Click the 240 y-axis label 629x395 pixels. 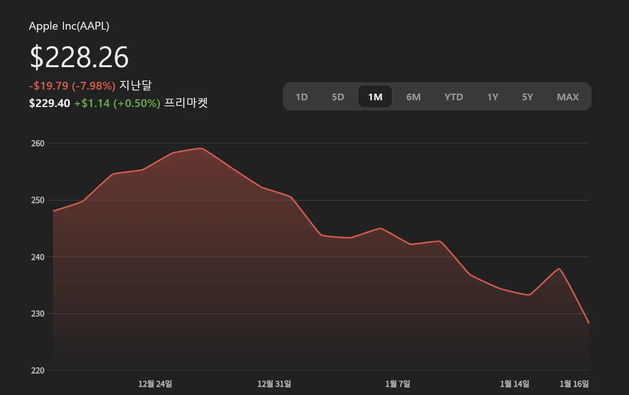[38, 257]
